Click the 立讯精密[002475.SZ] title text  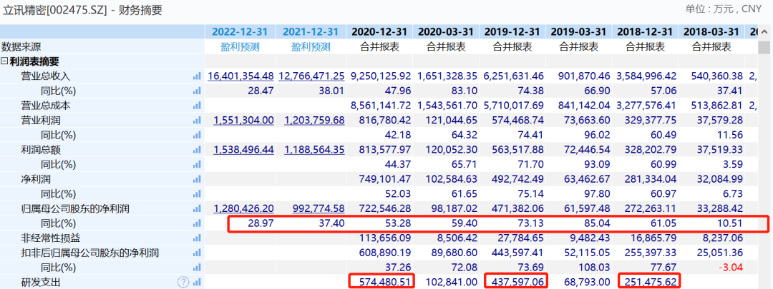(54, 9)
